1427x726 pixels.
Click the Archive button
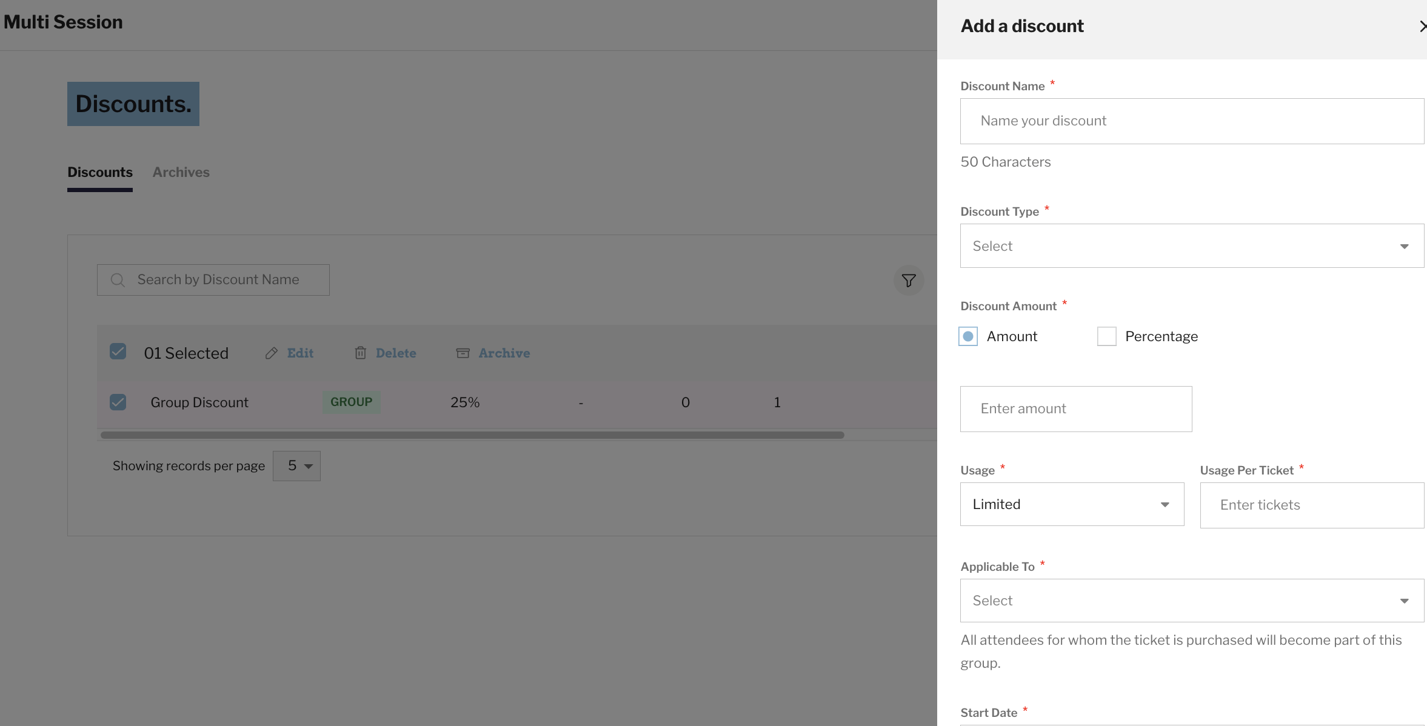coord(493,353)
